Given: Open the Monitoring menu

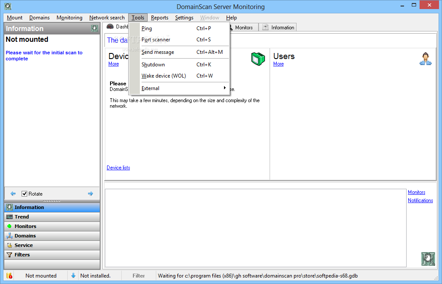Looking at the screenshot, I should click(69, 17).
